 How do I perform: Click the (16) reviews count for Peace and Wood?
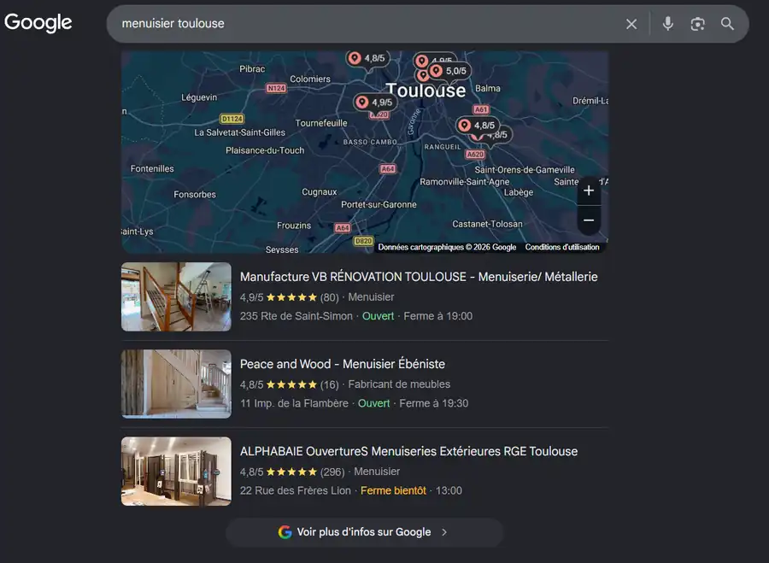pyautogui.click(x=329, y=384)
